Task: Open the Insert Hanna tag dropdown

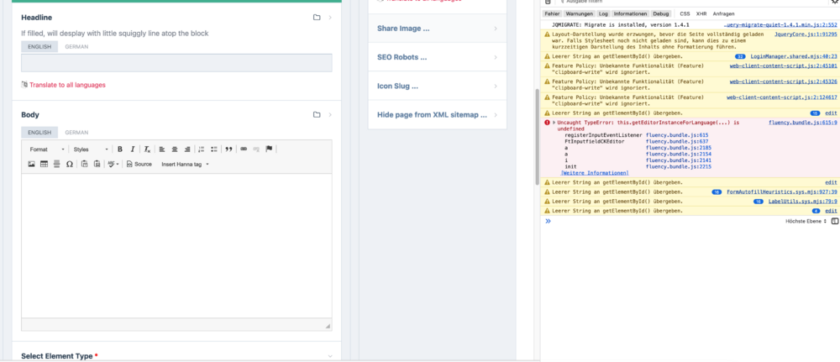Action: [x=184, y=164]
